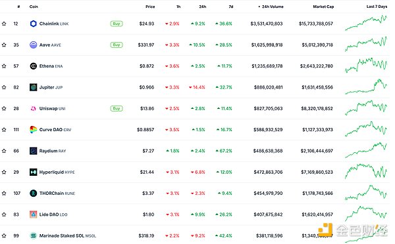Click the Chainlink coin logo icon
Screen dimensions: 395x244
(34, 24)
